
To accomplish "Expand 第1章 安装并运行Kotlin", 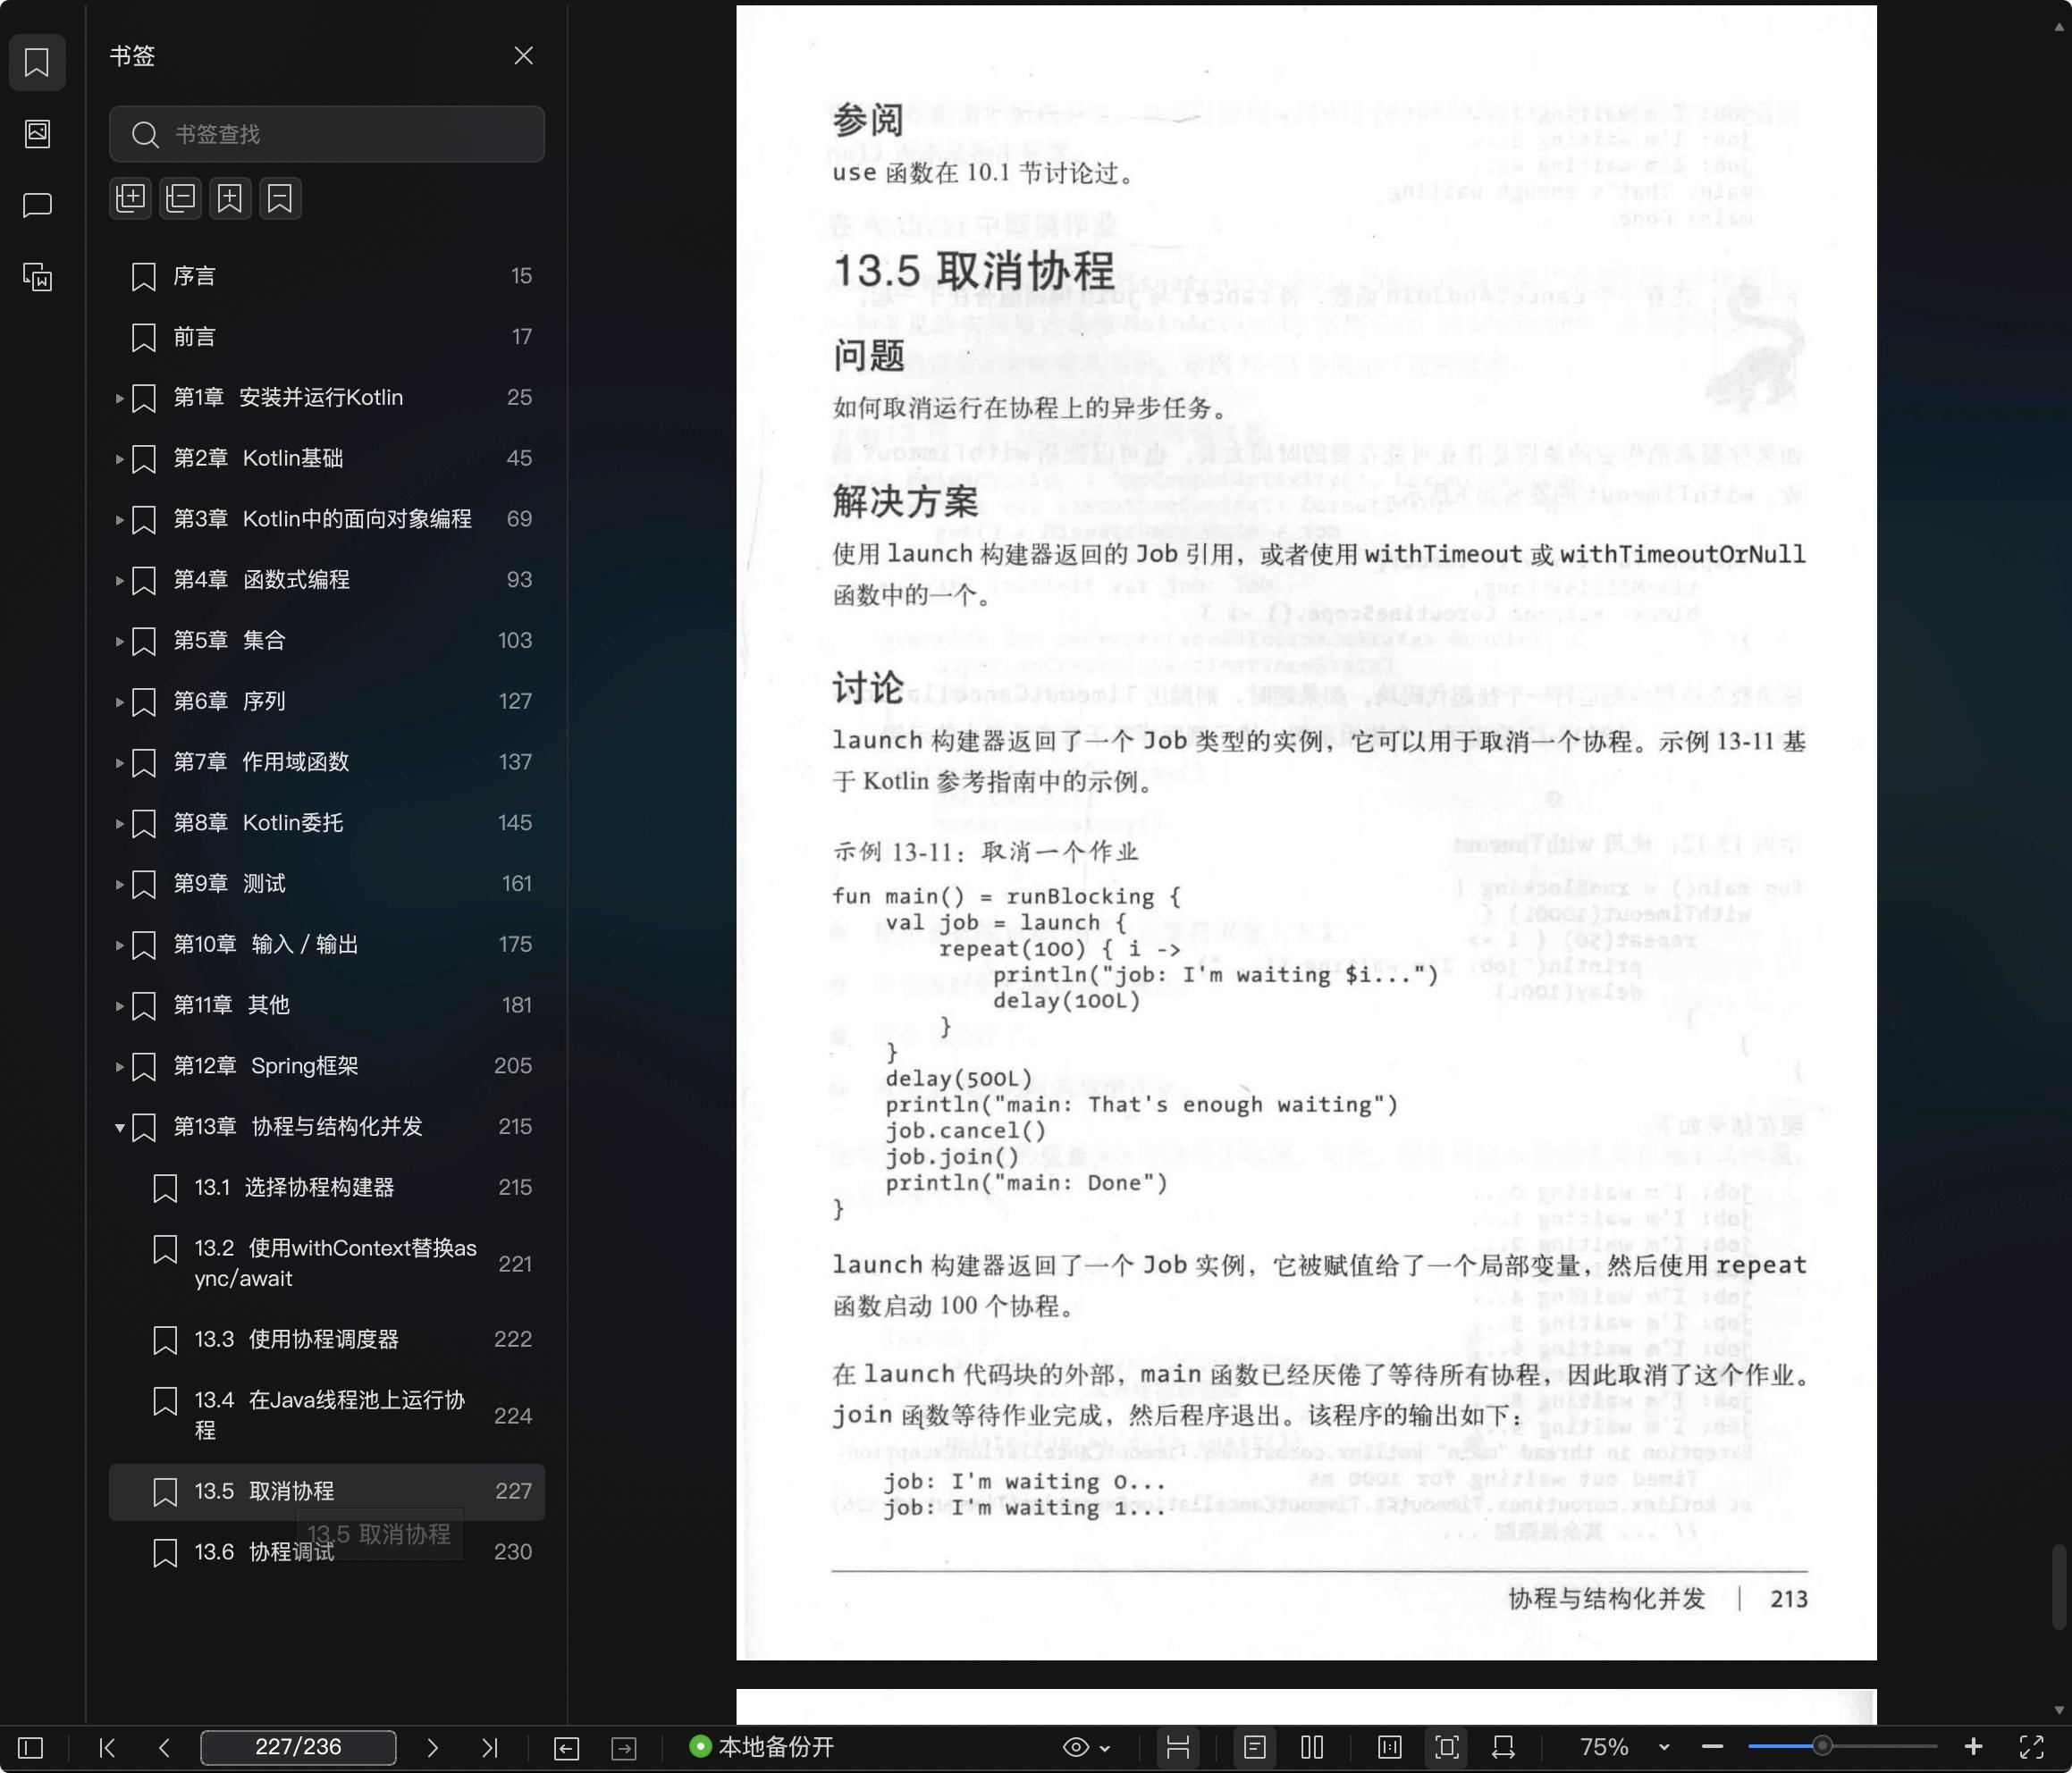I will coord(119,398).
